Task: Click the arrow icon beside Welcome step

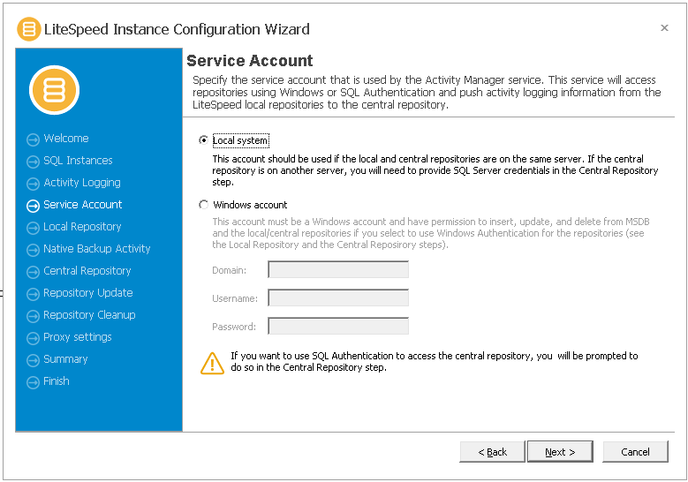Action: coord(33,139)
